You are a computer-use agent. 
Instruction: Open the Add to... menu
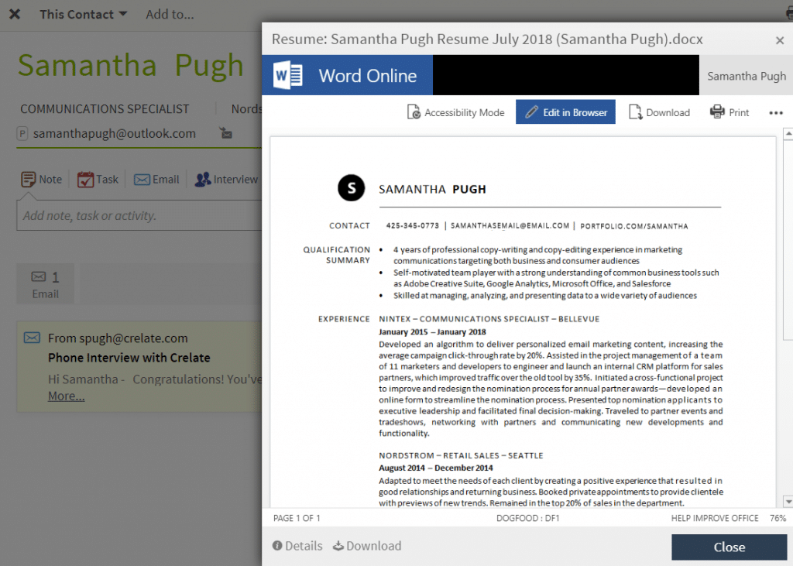tap(170, 14)
